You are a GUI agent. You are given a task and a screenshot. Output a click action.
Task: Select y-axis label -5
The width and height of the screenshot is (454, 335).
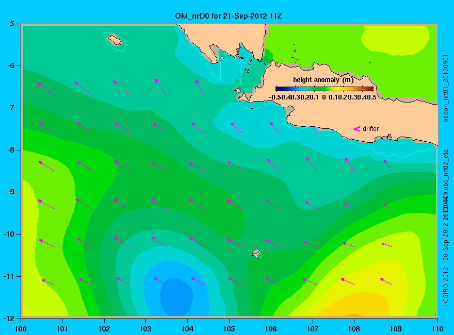[11, 24]
